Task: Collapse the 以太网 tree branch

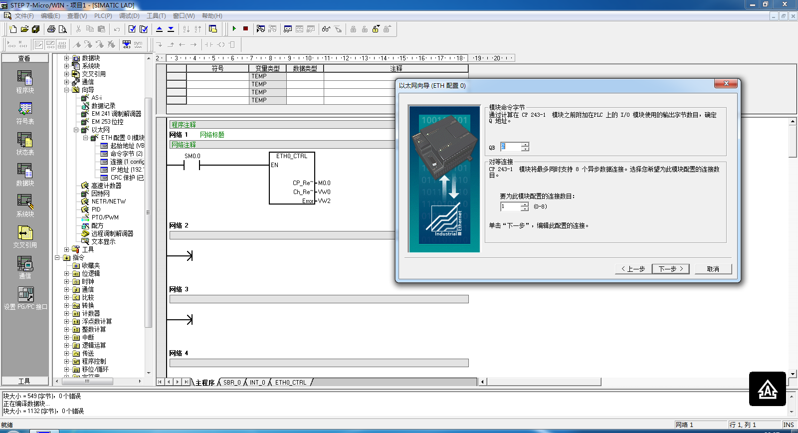Action: pyautogui.click(x=76, y=130)
